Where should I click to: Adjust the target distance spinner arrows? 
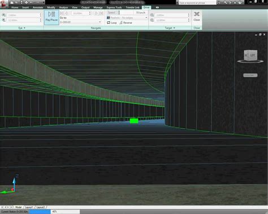pos(188,20)
